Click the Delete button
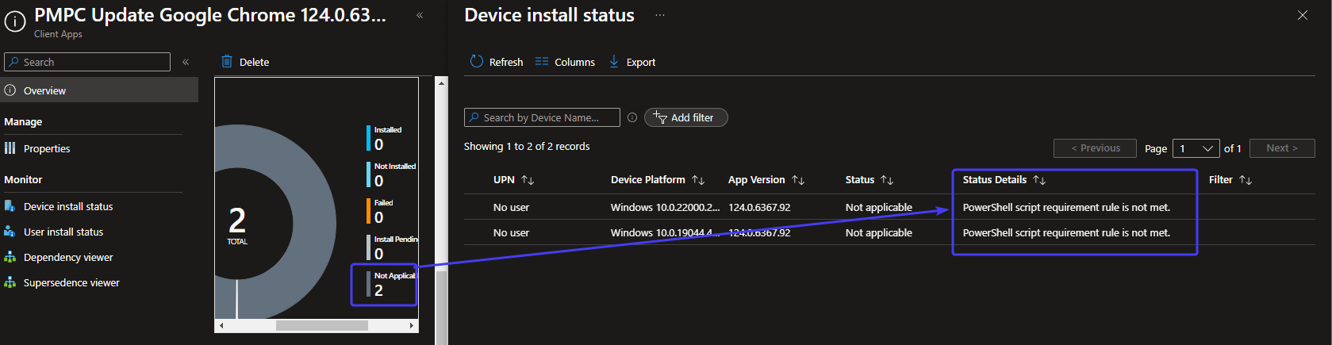Screen dimensions: 1332x345 point(245,62)
